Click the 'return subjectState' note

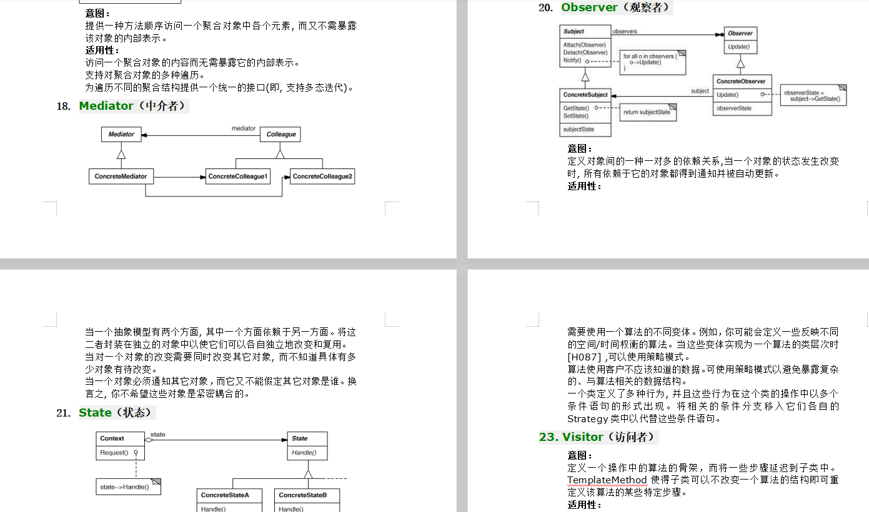[x=648, y=112]
